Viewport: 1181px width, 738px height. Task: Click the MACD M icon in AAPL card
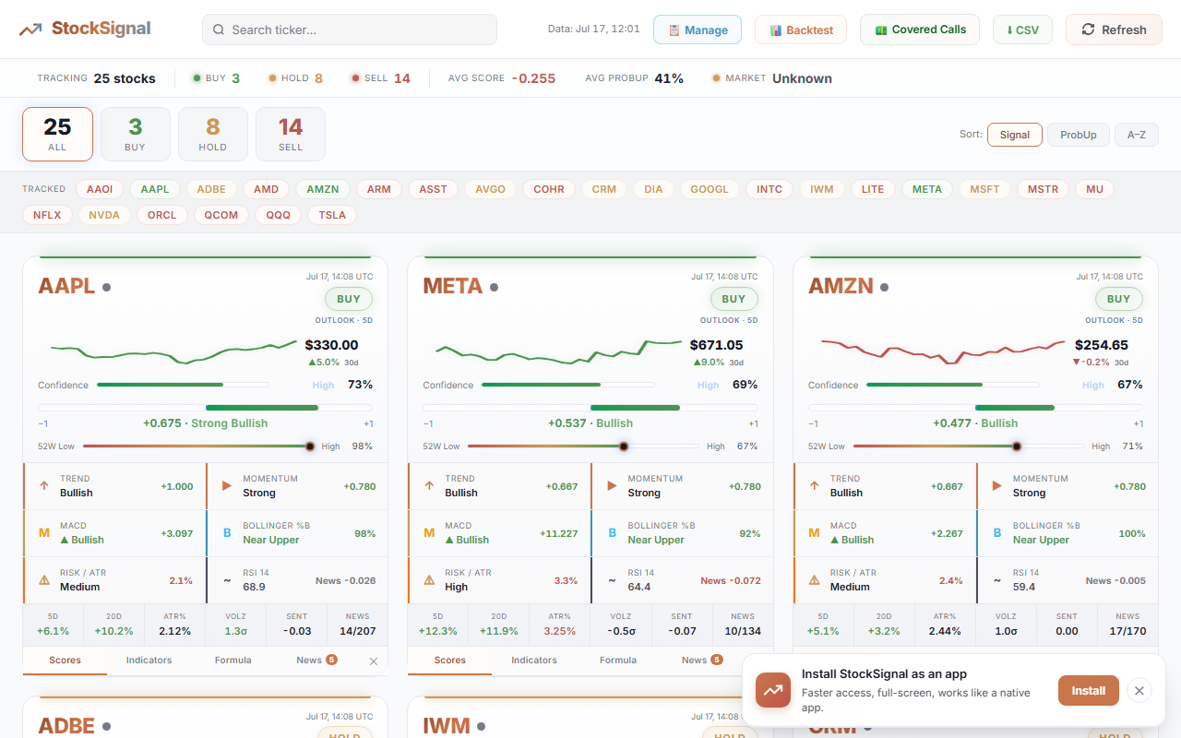pyautogui.click(x=43, y=532)
